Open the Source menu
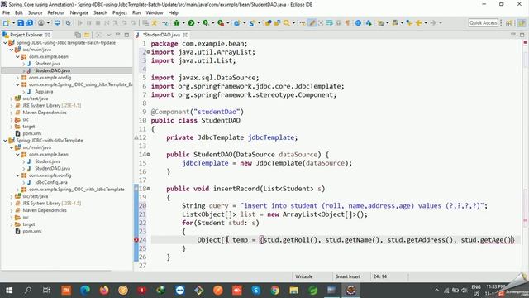Image resolution: width=529 pixels, height=298 pixels. pyautogui.click(x=35, y=12)
